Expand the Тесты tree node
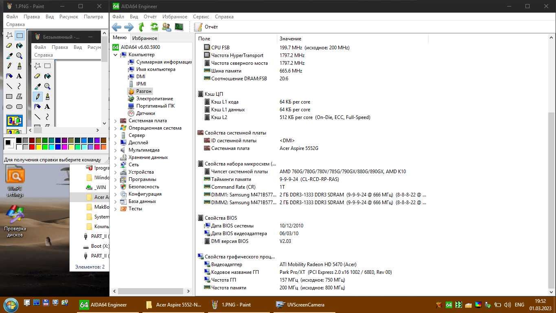 (116, 209)
